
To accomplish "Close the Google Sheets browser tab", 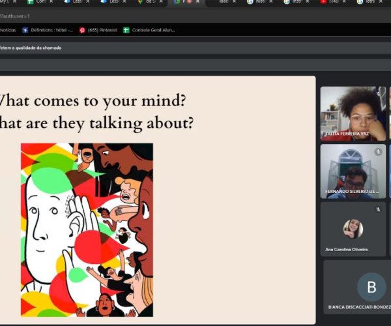I will click(51, 2).
